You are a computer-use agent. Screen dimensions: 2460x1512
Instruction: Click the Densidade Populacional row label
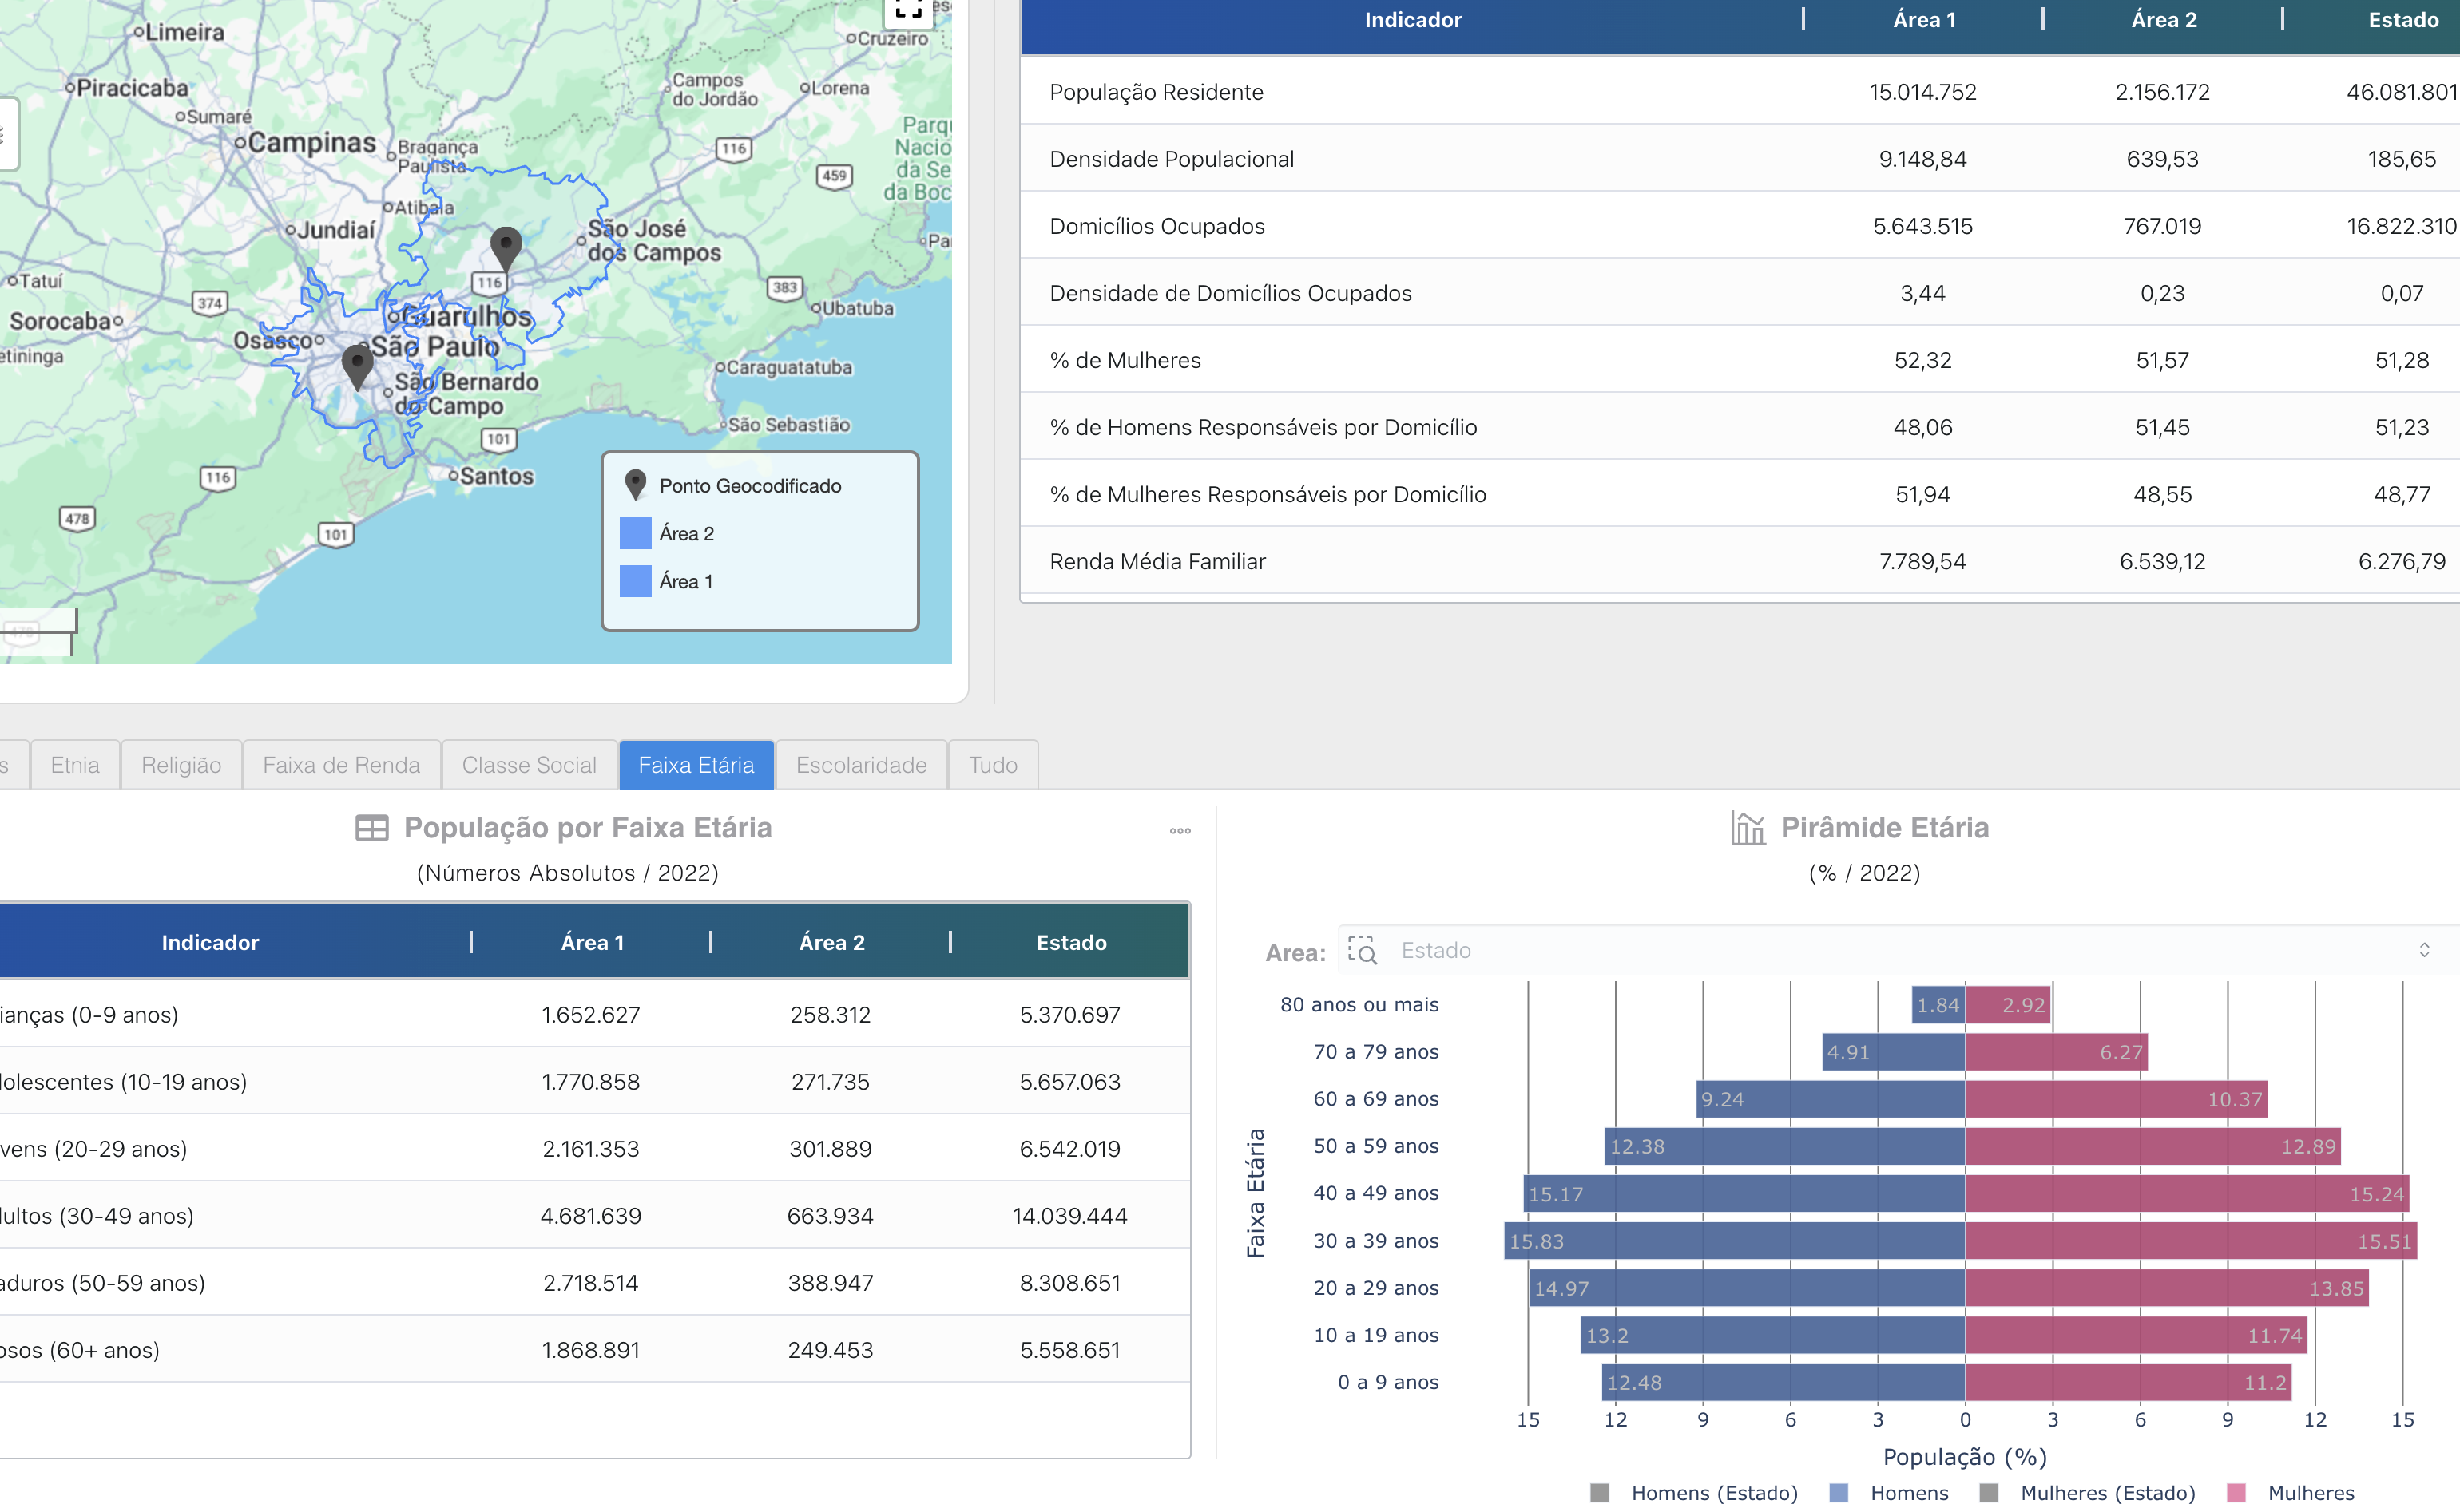pos(1172,159)
